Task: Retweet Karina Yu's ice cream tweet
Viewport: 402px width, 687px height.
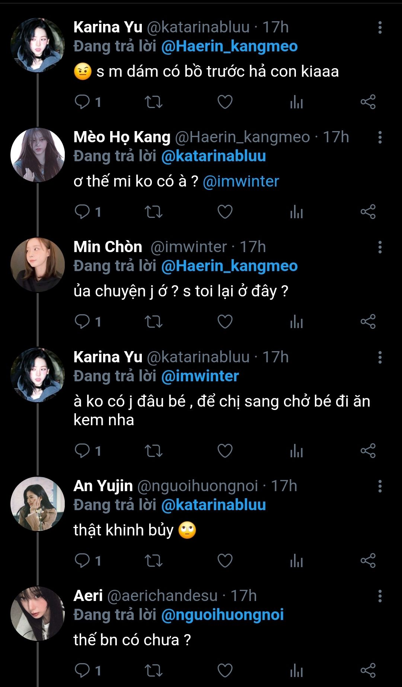Action: (153, 451)
